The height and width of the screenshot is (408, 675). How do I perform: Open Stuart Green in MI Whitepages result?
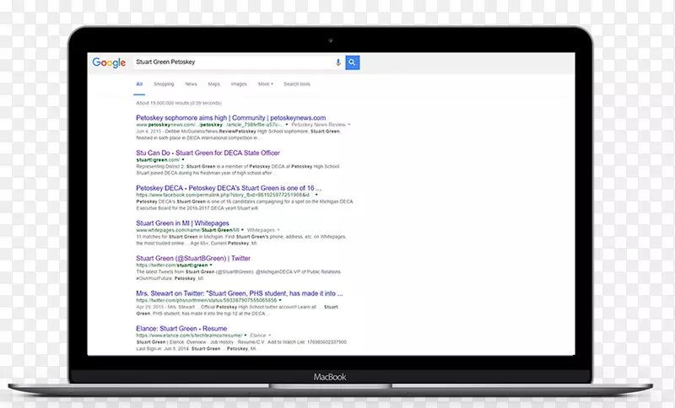[182, 223]
